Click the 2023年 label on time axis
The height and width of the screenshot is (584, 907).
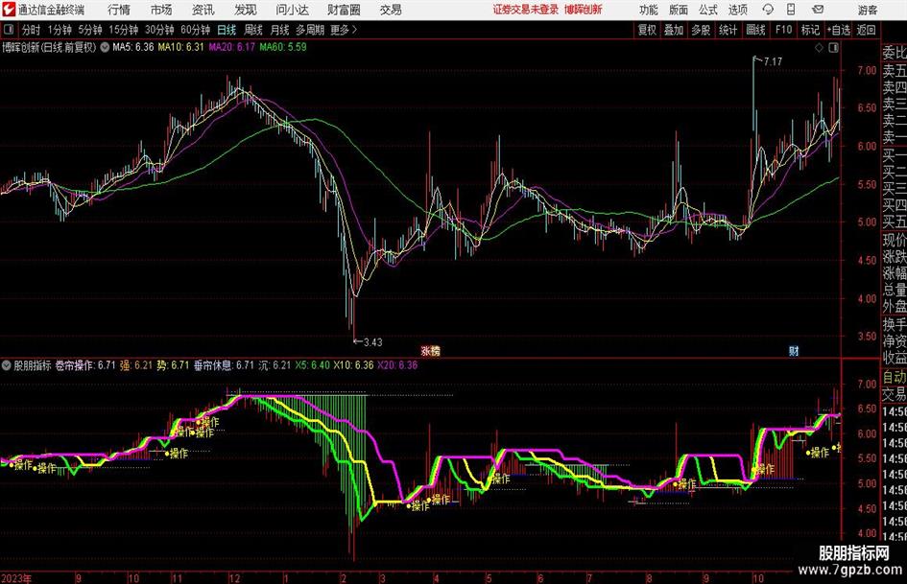pyautogui.click(x=16, y=577)
